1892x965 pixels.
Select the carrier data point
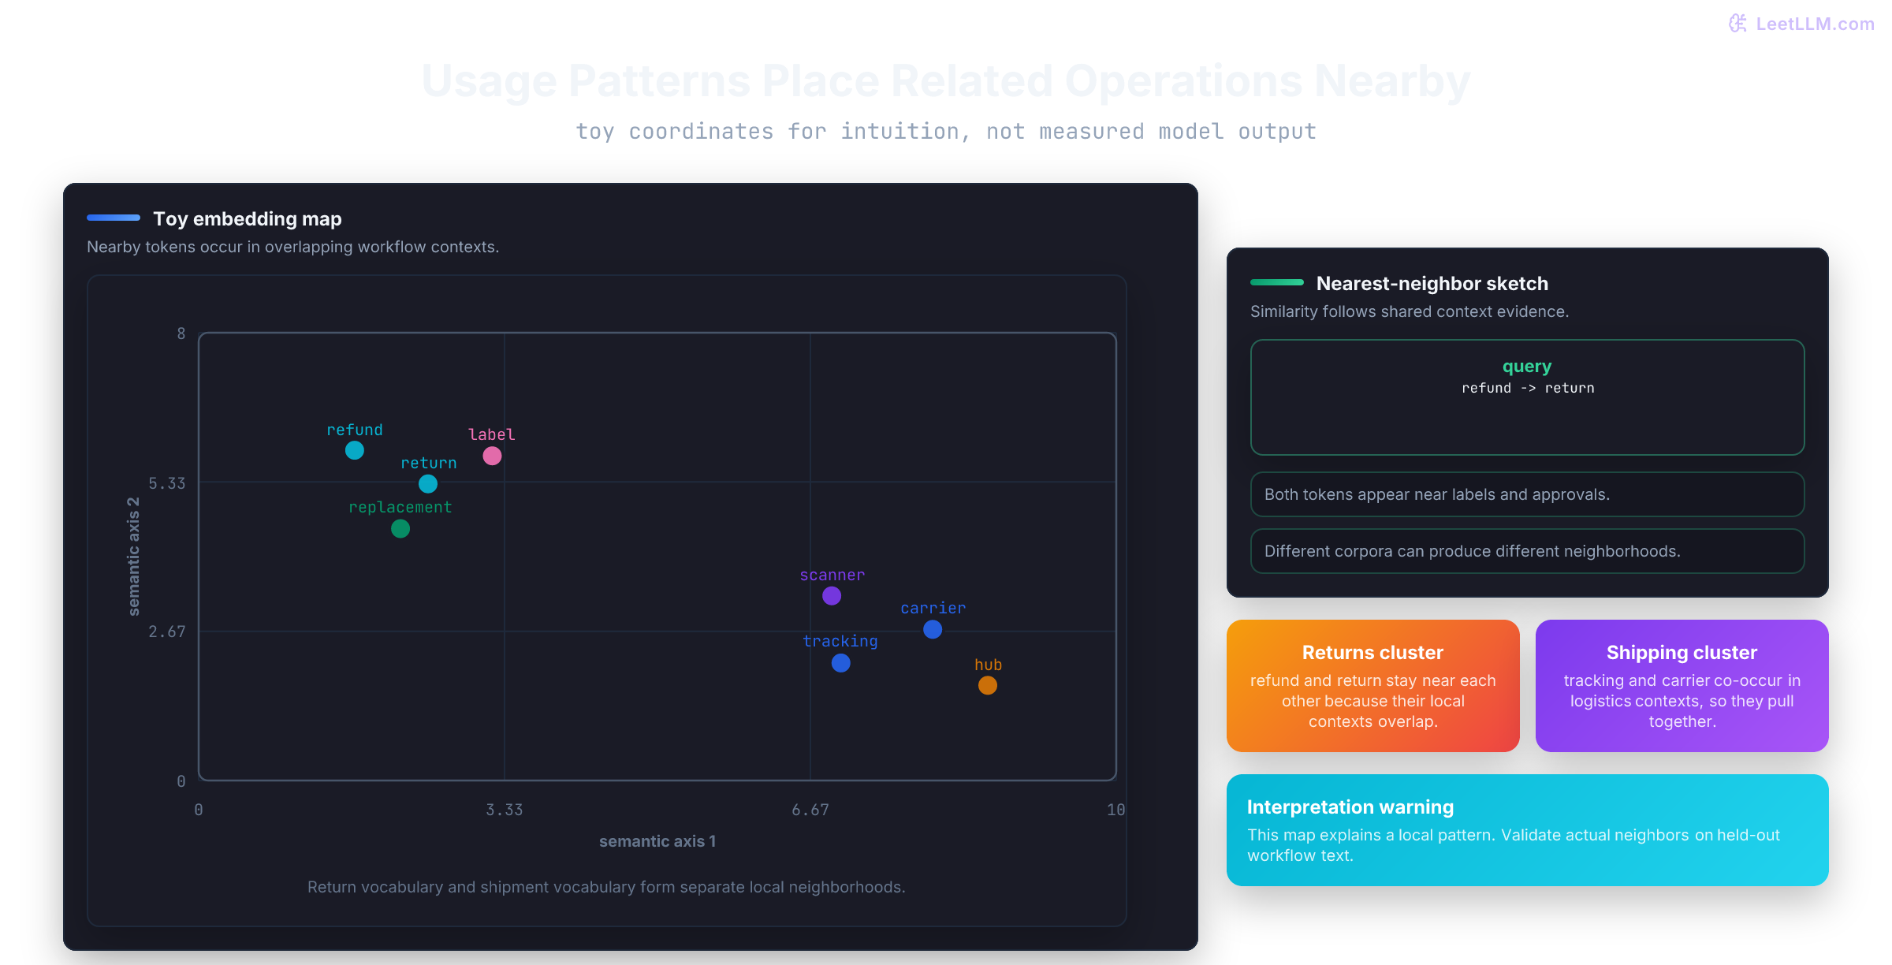click(x=933, y=629)
